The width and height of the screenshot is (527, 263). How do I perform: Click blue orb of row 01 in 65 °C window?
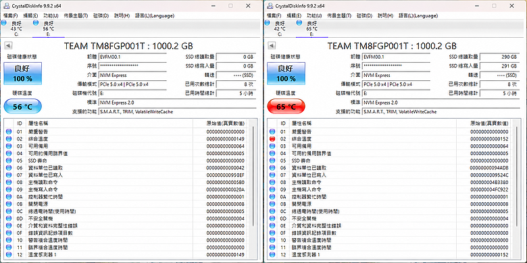[272, 131]
